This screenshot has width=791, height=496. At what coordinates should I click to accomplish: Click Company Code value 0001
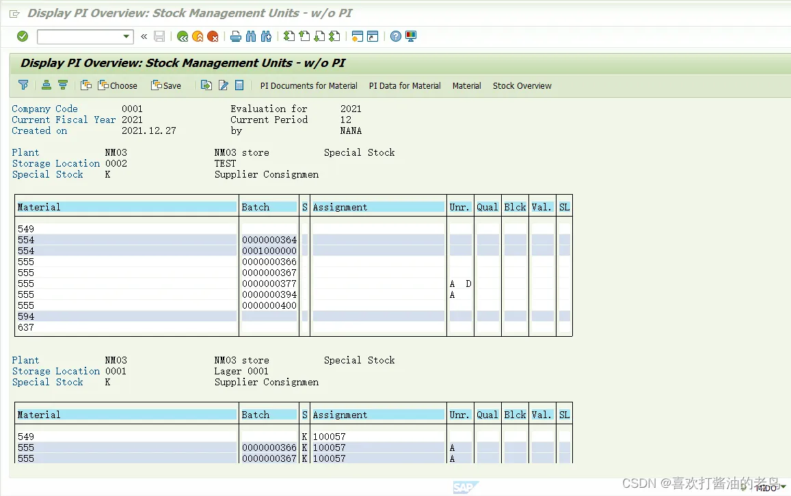coord(132,109)
